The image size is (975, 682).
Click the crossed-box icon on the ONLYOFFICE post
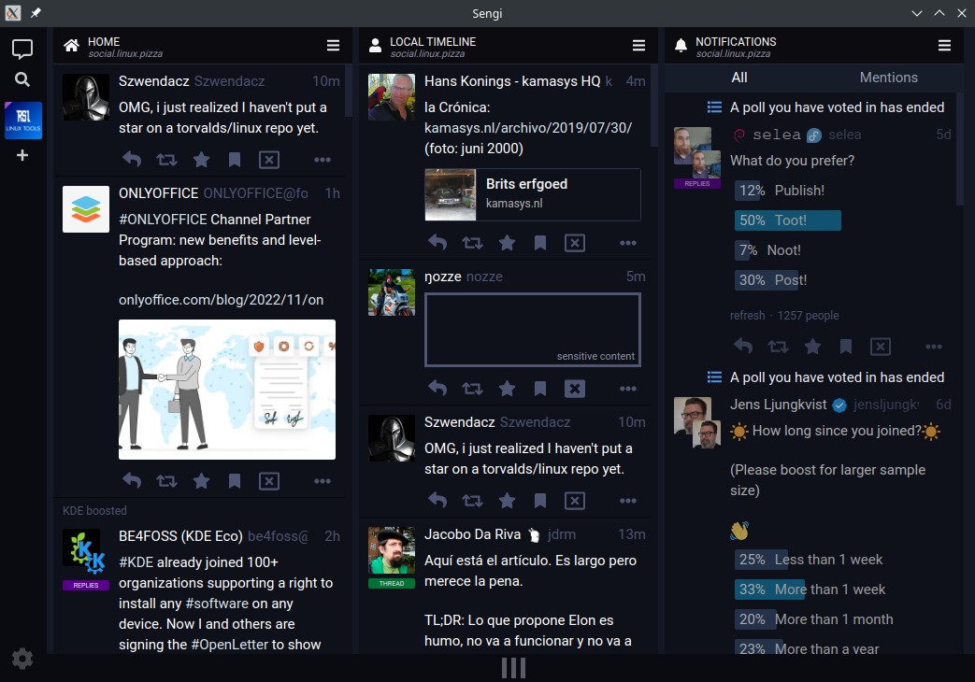pyautogui.click(x=269, y=480)
